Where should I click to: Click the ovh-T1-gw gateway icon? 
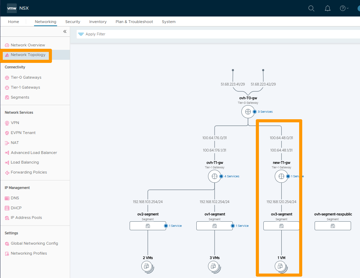point(214,176)
